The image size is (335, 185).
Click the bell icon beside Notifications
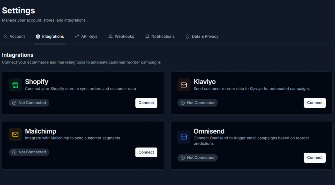click(147, 37)
